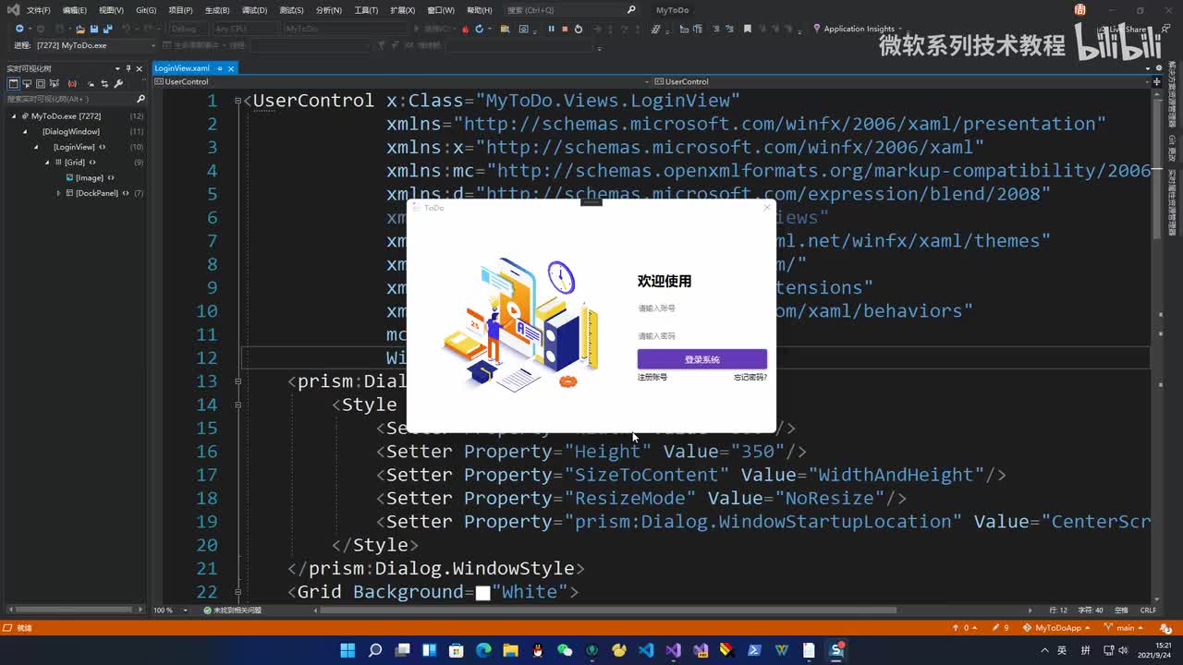Screen dimensions: 1183x665
Task: Stop debugging using the red square
Action: (565, 29)
